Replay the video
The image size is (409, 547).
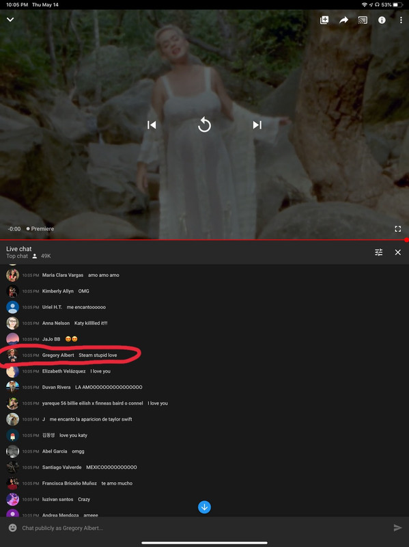[x=205, y=125]
